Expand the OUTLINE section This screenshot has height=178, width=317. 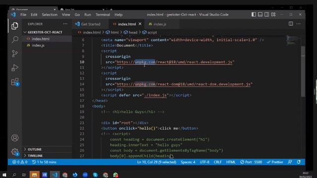click(x=35, y=149)
